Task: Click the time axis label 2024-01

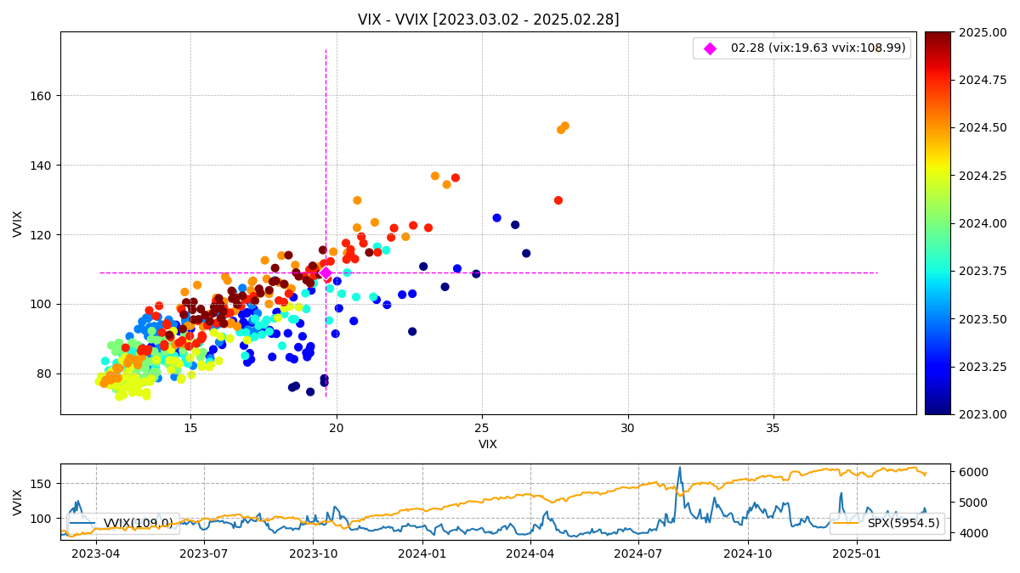Action: [422, 554]
